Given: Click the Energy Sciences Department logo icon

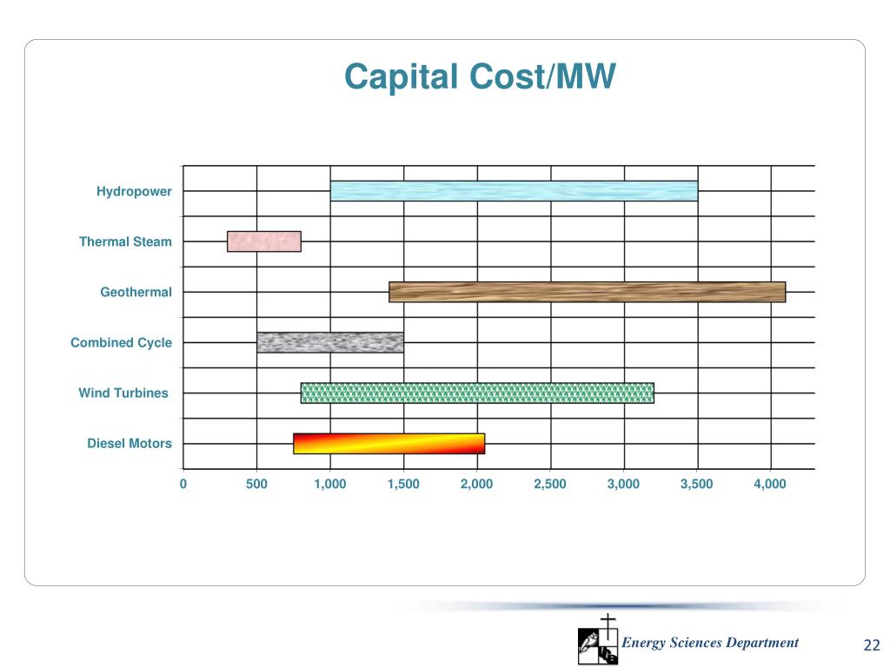Looking at the screenshot, I should pos(598,639).
